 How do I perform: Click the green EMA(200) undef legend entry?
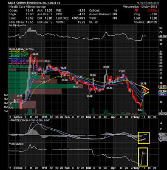[x=19, y=54]
